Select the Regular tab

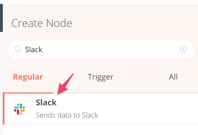tap(28, 77)
